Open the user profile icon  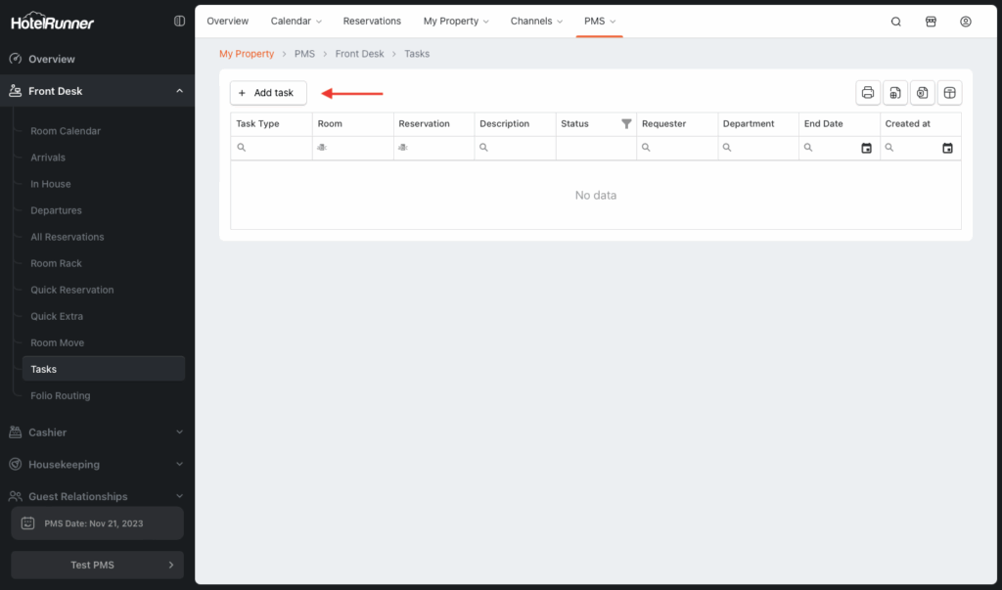966,22
